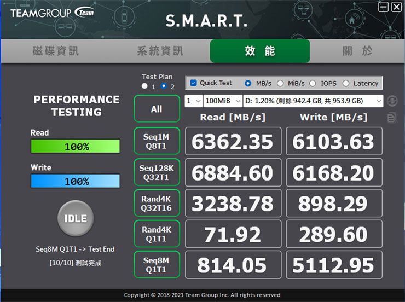Start the Seq8M Q1T1 test

pyautogui.click(x=157, y=265)
